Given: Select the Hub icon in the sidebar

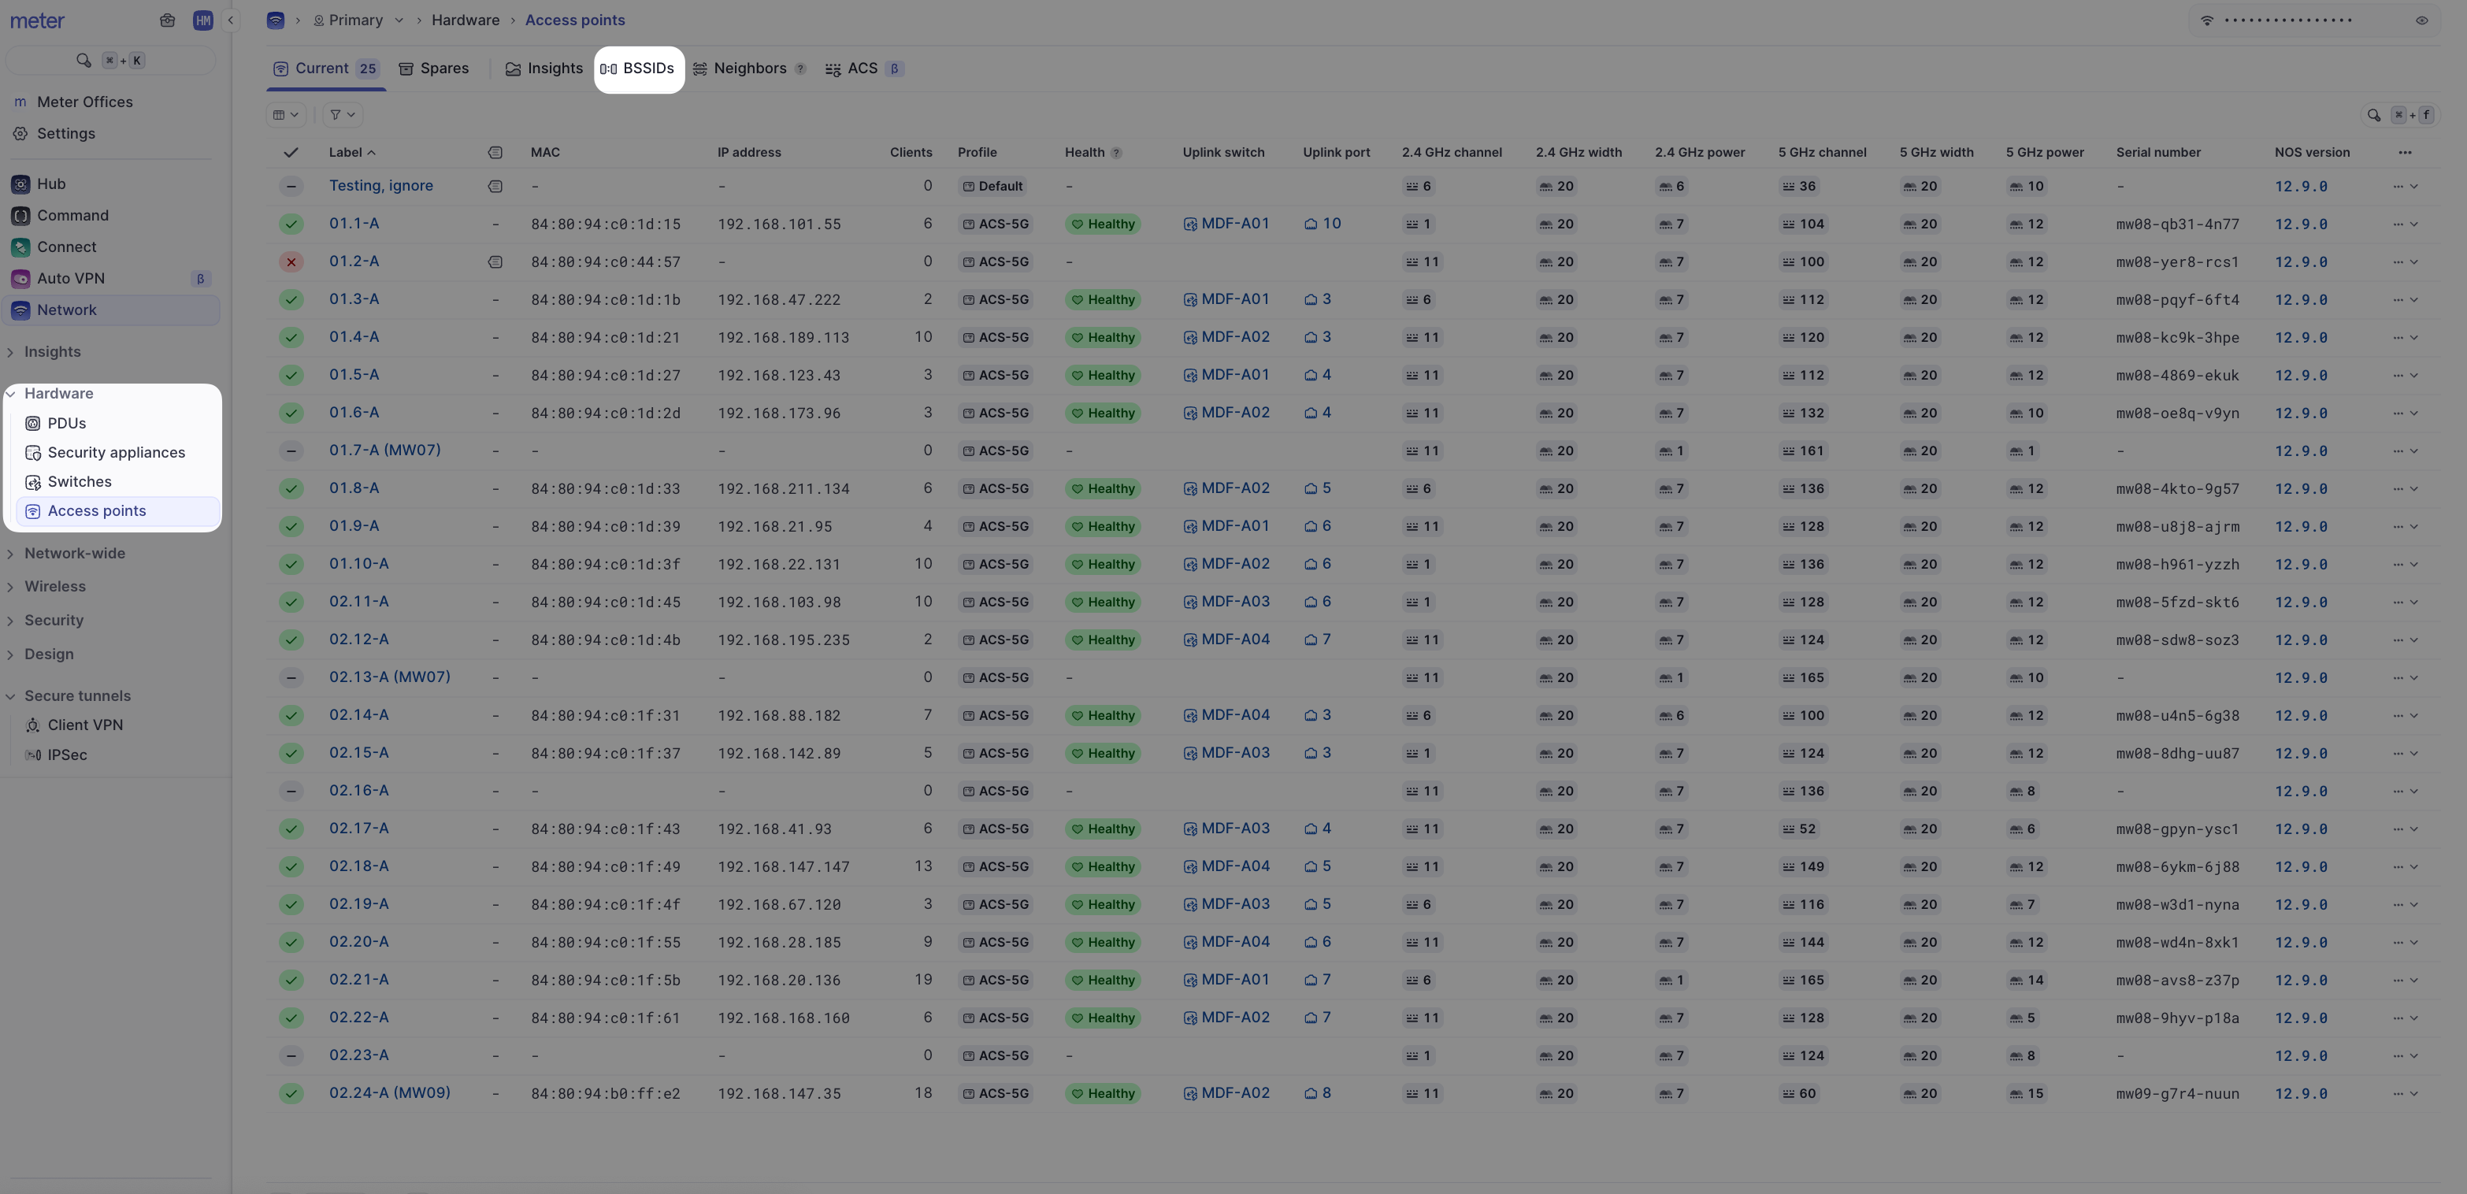Looking at the screenshot, I should [20, 184].
